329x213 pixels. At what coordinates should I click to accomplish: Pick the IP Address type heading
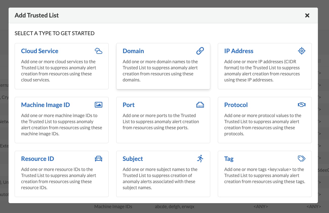[x=239, y=51]
